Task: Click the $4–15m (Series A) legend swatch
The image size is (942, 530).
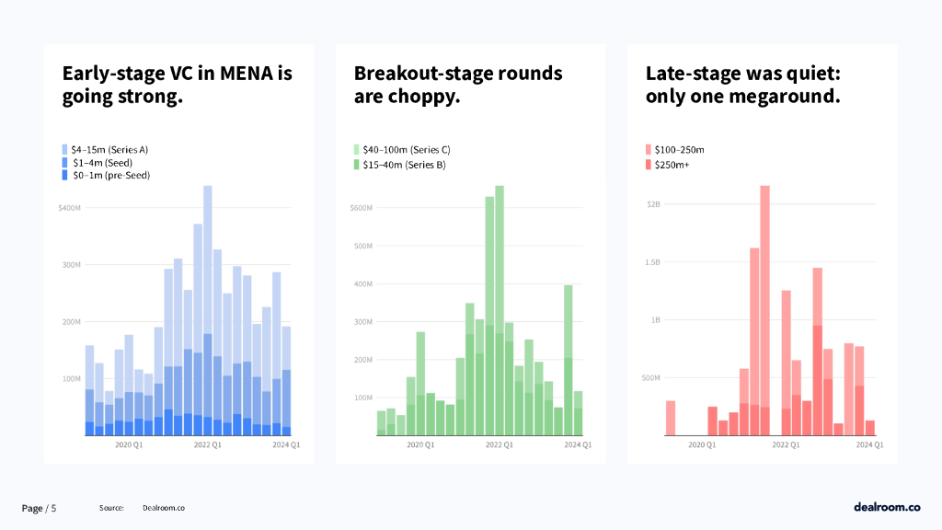Action: (65, 149)
